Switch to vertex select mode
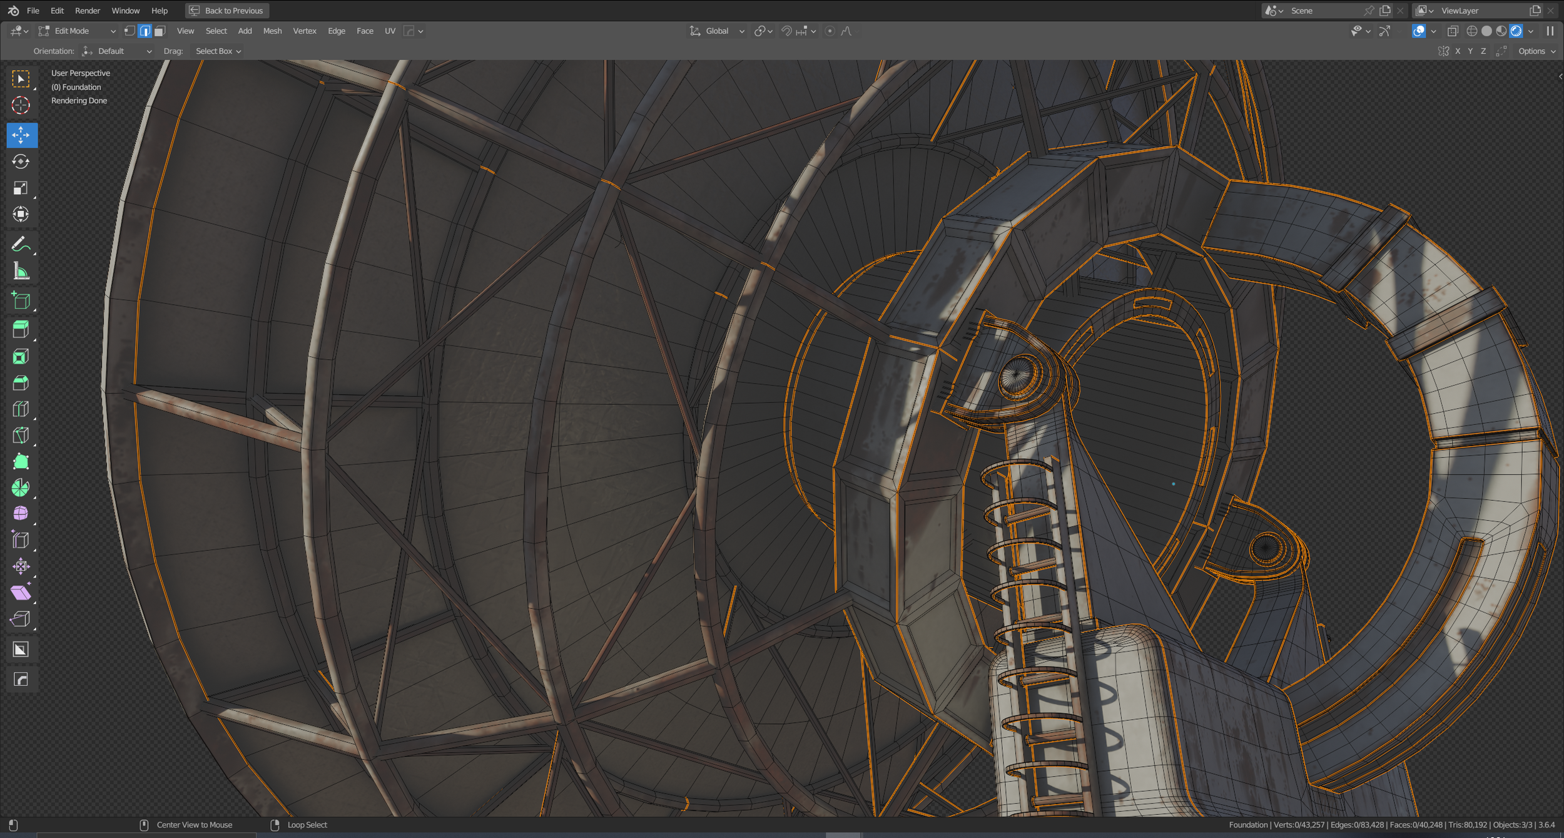This screenshot has height=838, width=1564. tap(129, 31)
